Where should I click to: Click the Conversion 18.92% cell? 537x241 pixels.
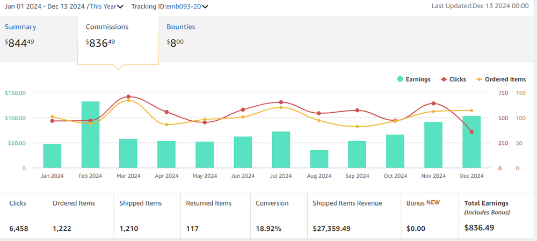277,216
